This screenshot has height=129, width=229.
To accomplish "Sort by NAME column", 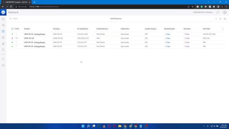I will (x=28, y=29).
